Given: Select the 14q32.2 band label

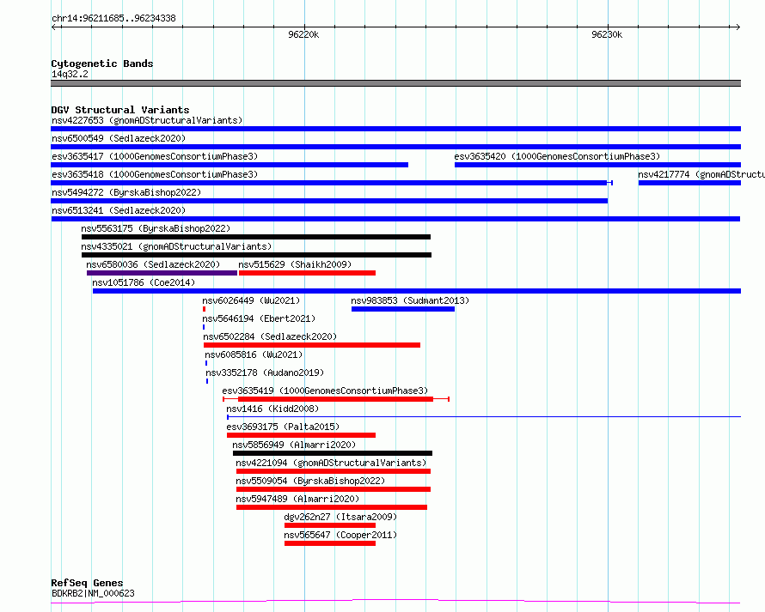Looking at the screenshot, I should tap(70, 74).
